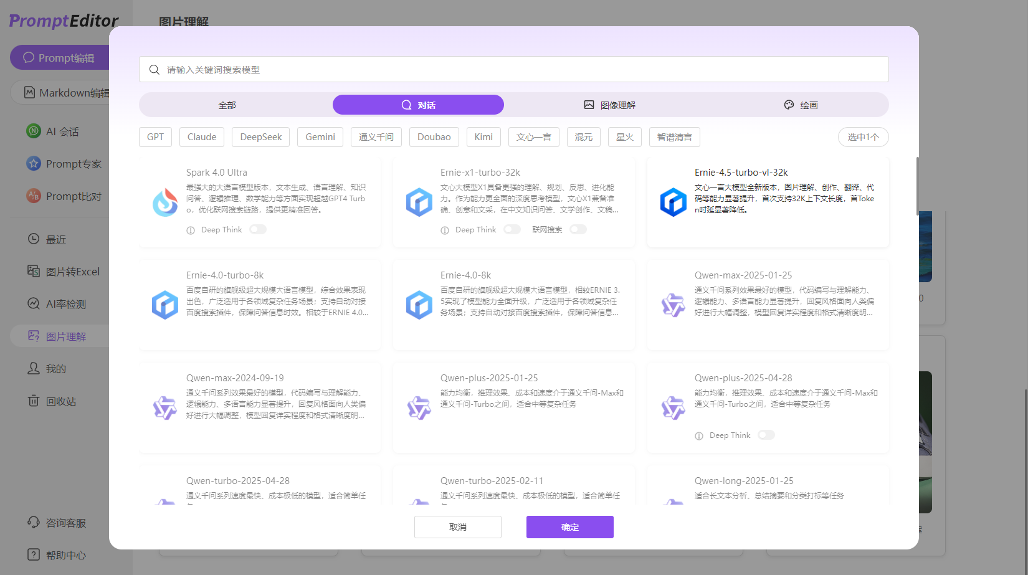Open AI率检测 from the sidebar
The image size is (1028, 575).
pos(65,304)
